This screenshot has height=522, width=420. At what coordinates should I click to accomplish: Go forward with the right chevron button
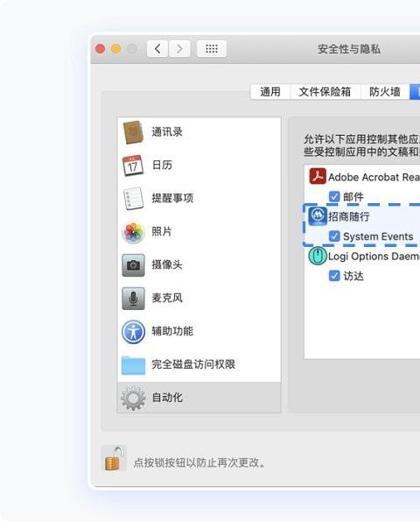point(179,49)
